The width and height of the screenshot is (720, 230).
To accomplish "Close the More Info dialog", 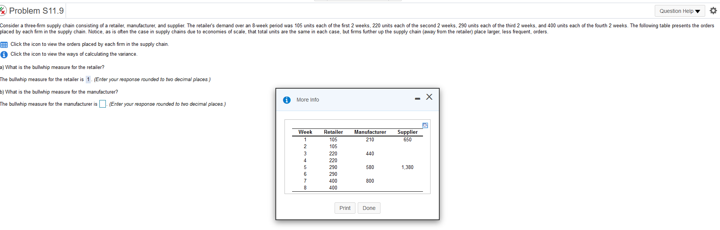I will click(x=429, y=97).
